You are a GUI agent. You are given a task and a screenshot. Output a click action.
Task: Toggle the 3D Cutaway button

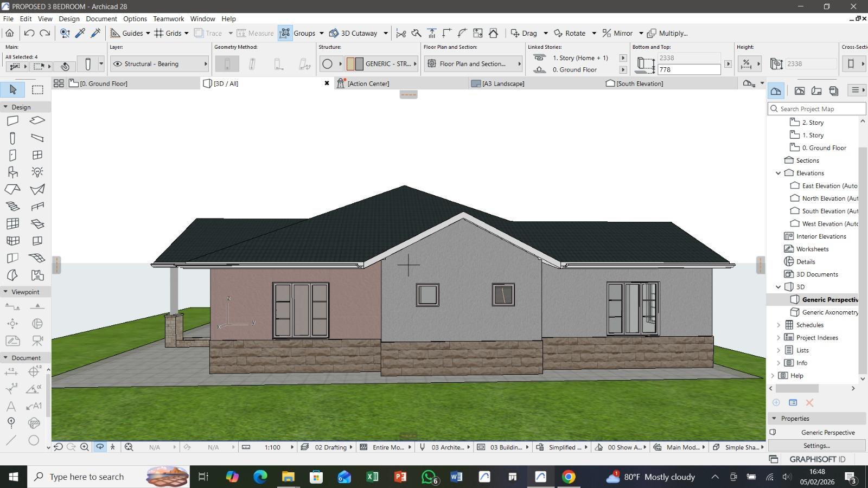(x=354, y=33)
